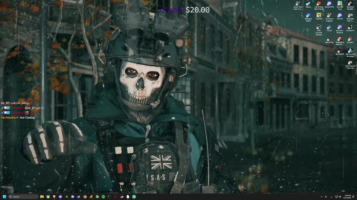Image resolution: width=357 pixels, height=200 pixels.
Task: Open Retro Rewind Video Store desktop icon
Action: coord(350,65)
